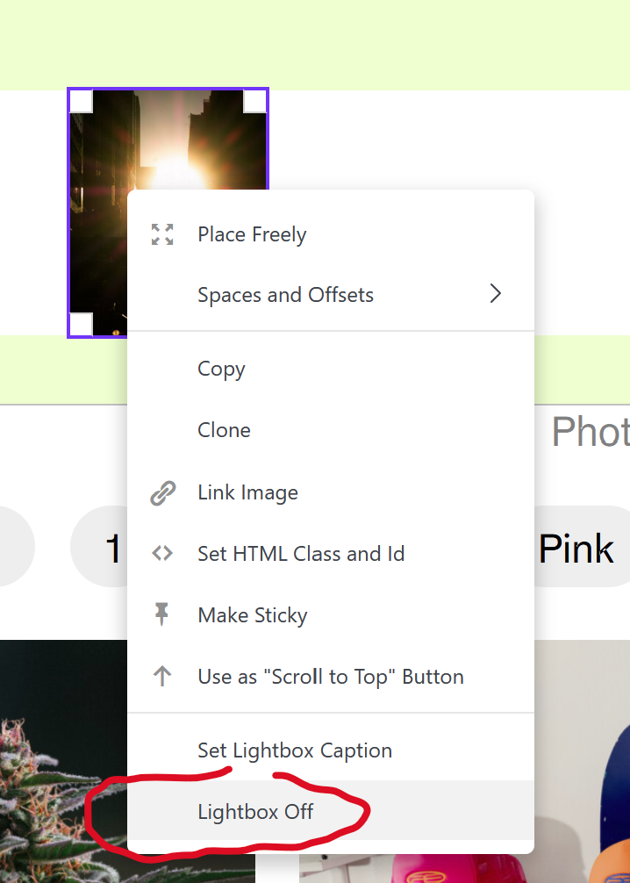Click the pushpin icon beside Make Sticky
The width and height of the screenshot is (630, 883).
162,614
